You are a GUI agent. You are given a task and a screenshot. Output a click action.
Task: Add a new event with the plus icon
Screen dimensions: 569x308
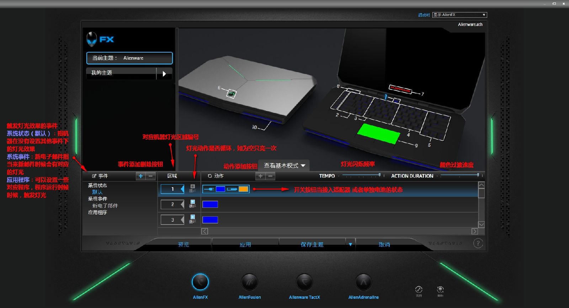141,176
